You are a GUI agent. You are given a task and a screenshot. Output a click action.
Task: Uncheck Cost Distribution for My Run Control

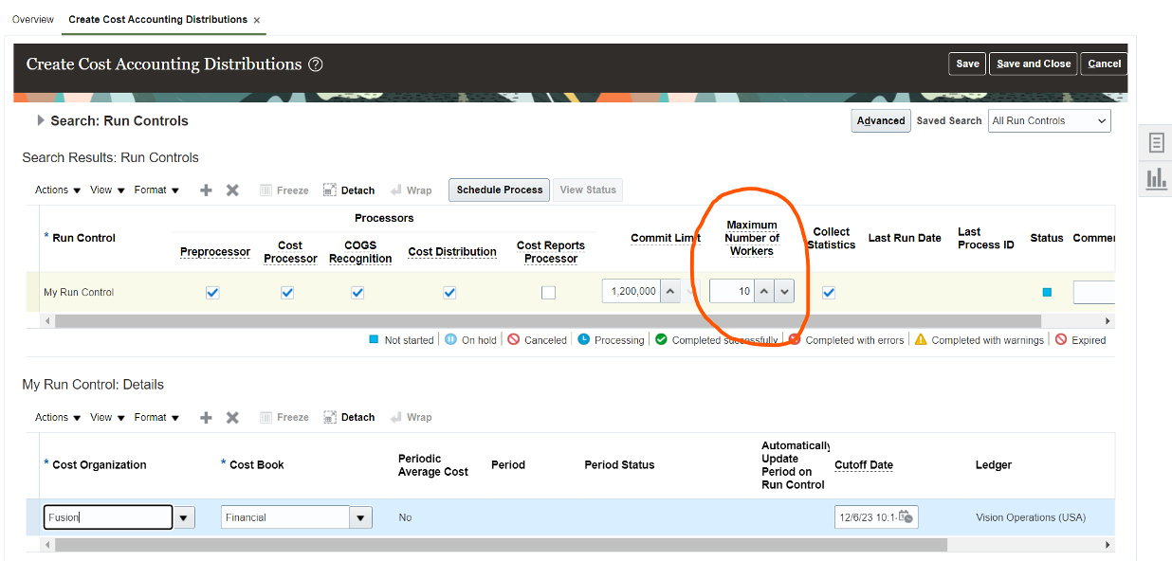pyautogui.click(x=449, y=293)
